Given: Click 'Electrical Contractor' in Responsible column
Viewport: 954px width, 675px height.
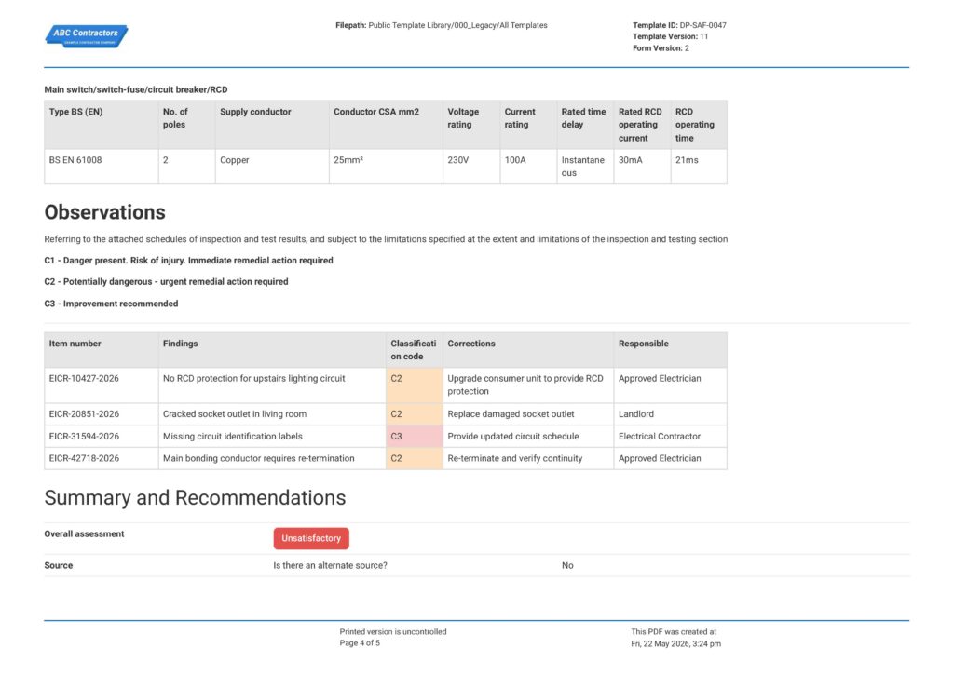Looking at the screenshot, I should (660, 436).
